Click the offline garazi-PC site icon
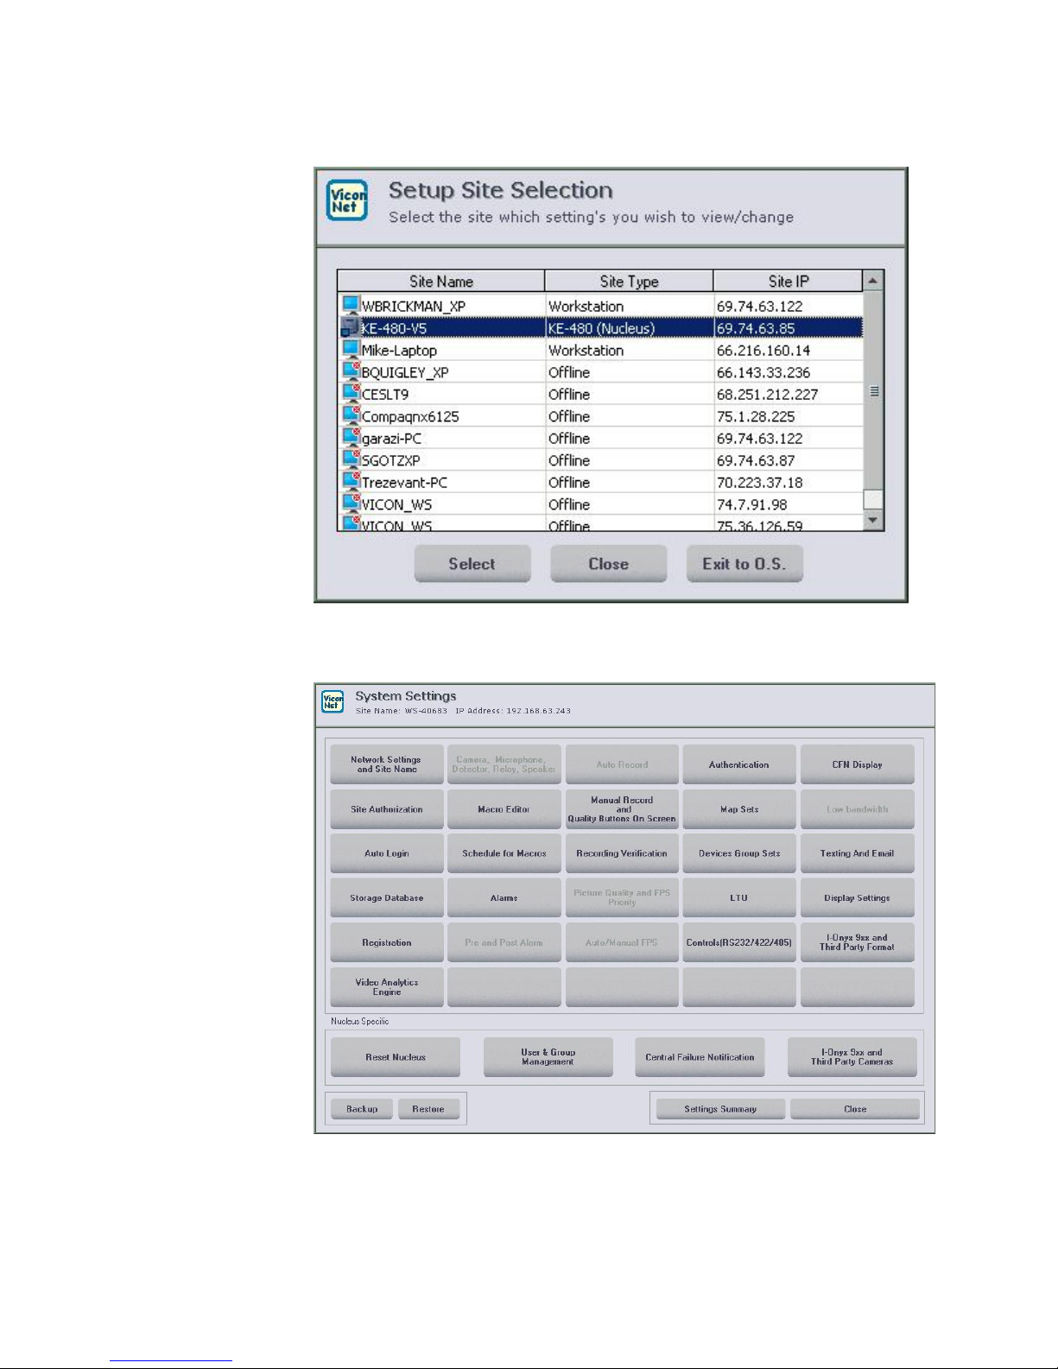Image resolution: width=1058 pixels, height=1369 pixels. [351, 438]
